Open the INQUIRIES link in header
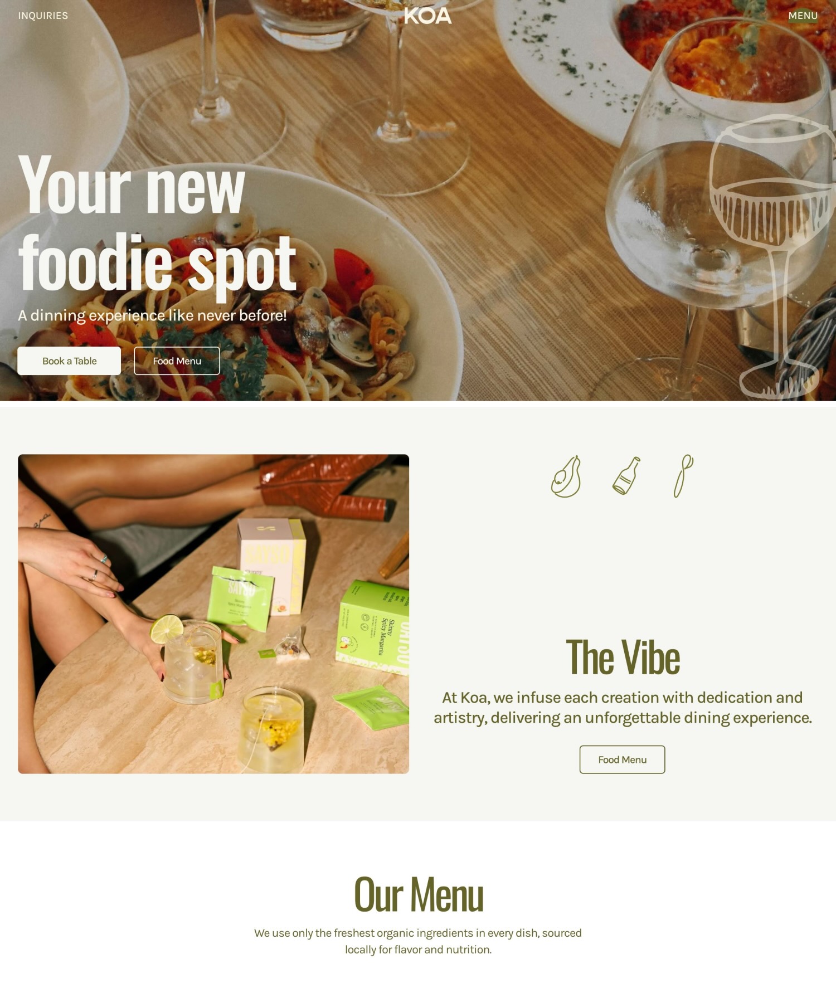This screenshot has width=836, height=1003. (43, 16)
